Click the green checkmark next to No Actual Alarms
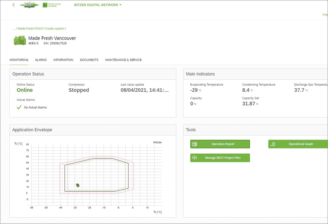The height and width of the screenshot is (224, 328). 19,107
